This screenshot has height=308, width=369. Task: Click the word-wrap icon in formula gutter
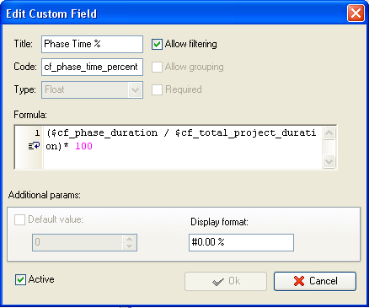click(34, 146)
